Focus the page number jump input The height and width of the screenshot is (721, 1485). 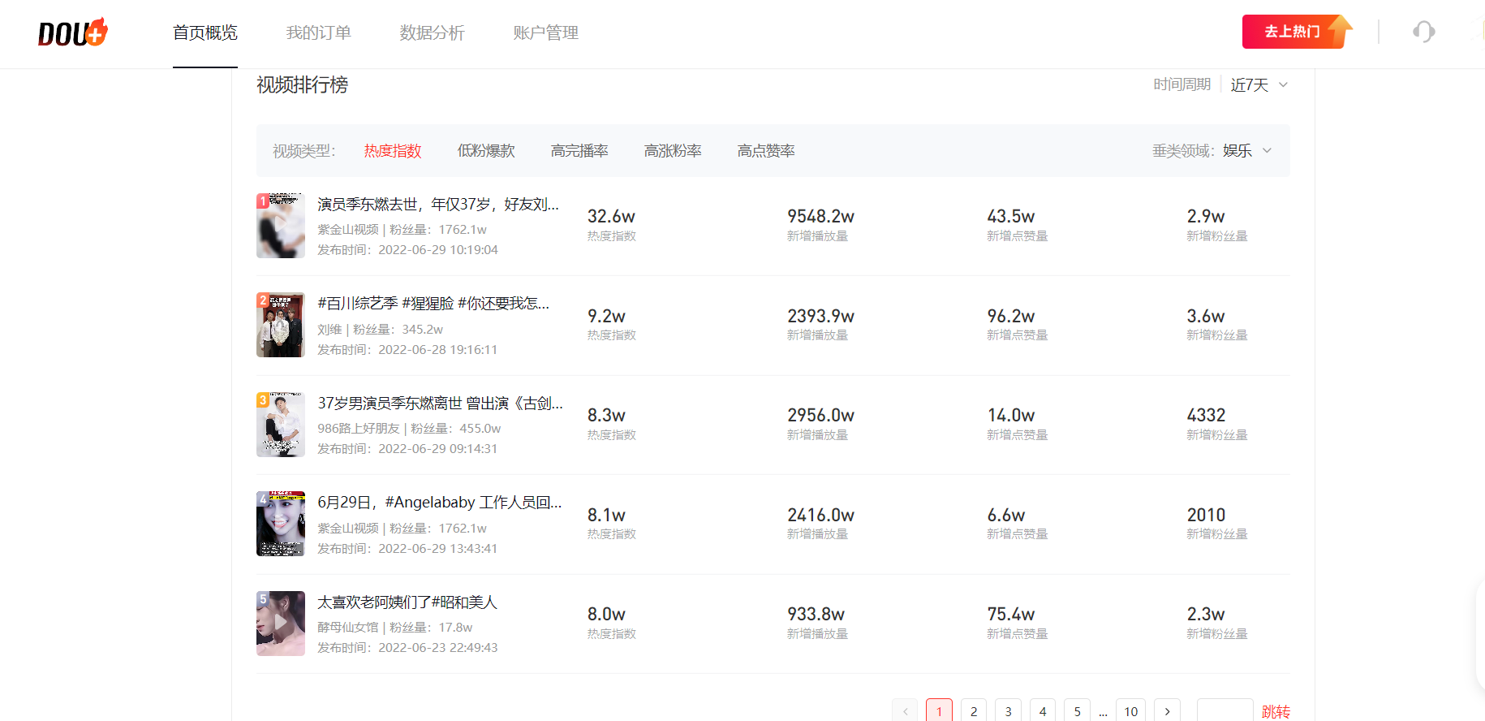[1225, 710]
